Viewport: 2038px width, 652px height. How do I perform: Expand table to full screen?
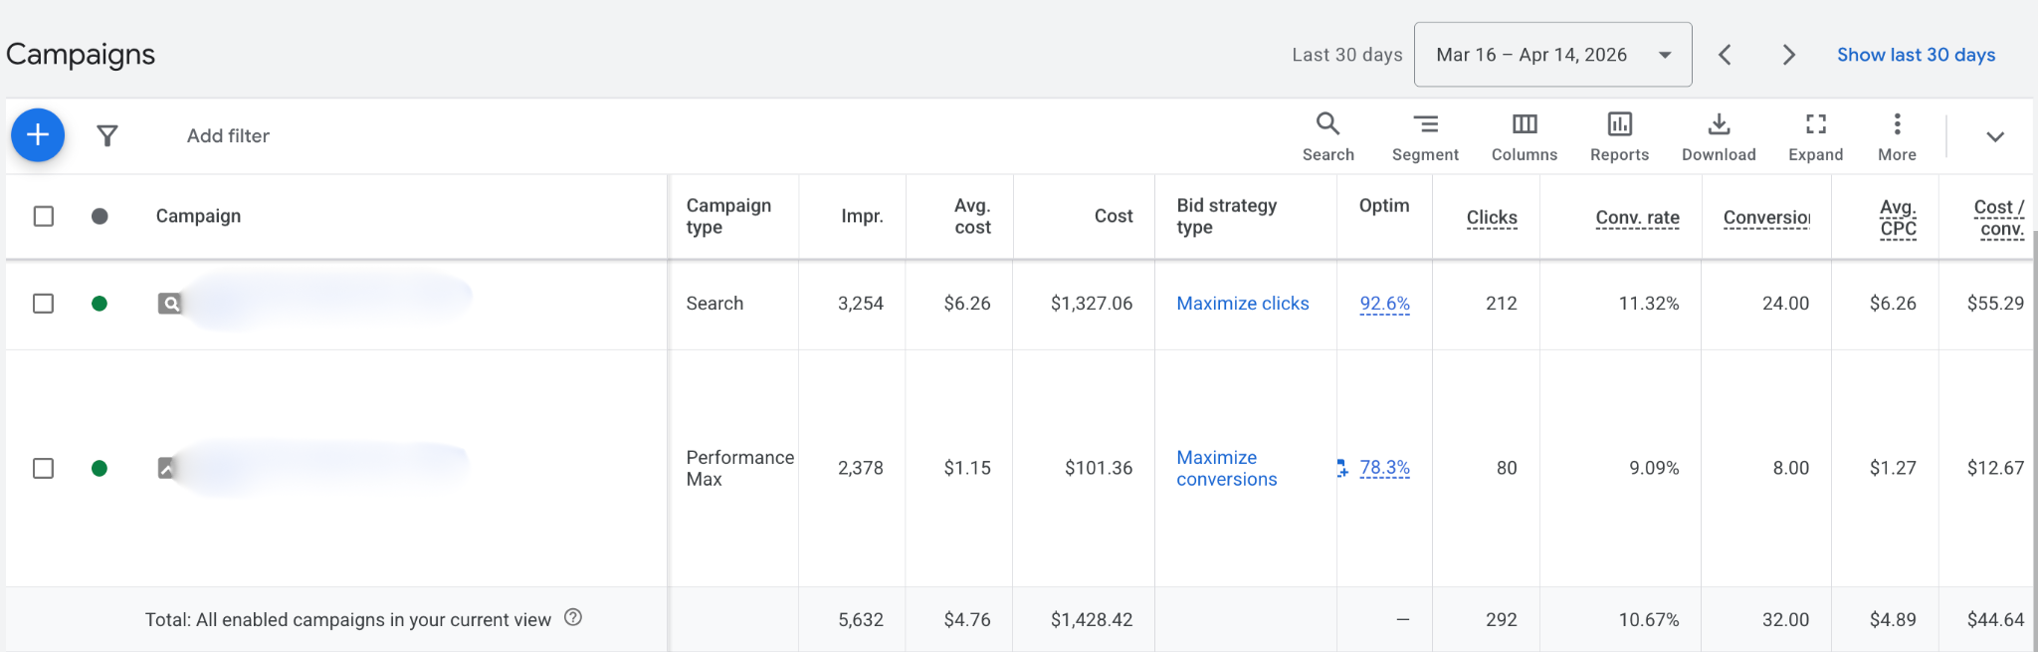coord(1815,136)
